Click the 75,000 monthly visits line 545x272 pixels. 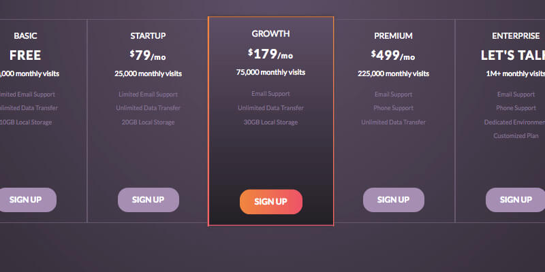(270, 72)
